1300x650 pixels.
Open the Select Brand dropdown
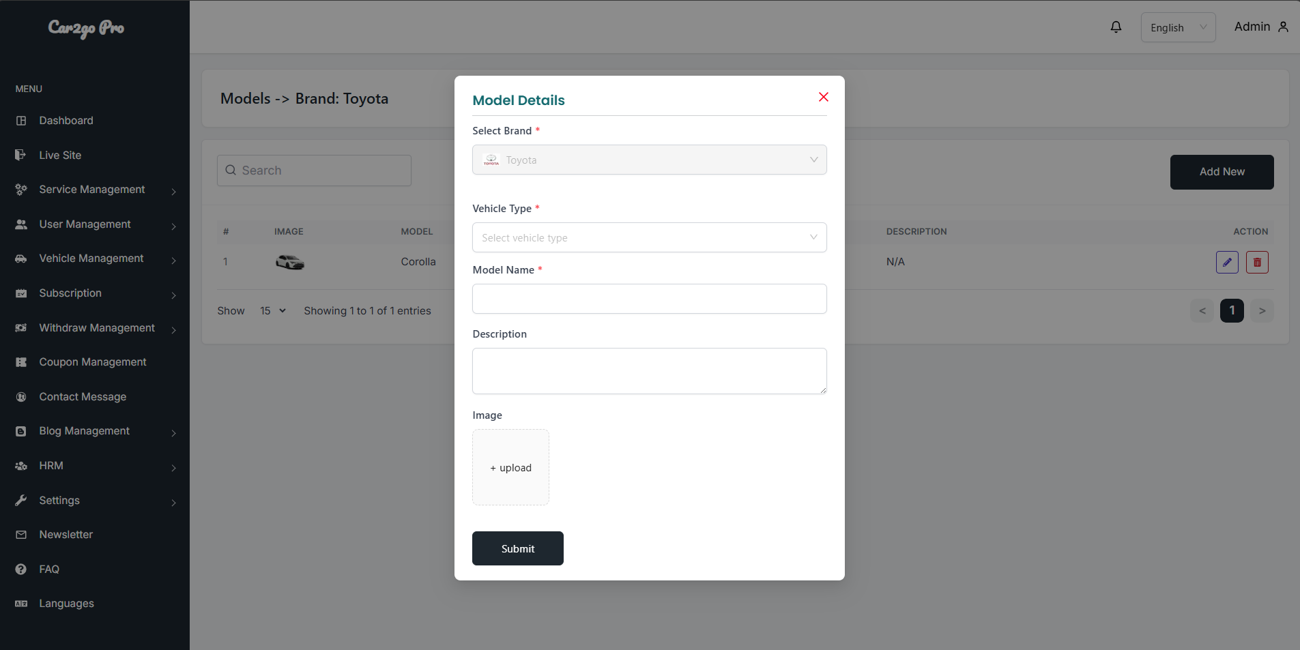649,160
